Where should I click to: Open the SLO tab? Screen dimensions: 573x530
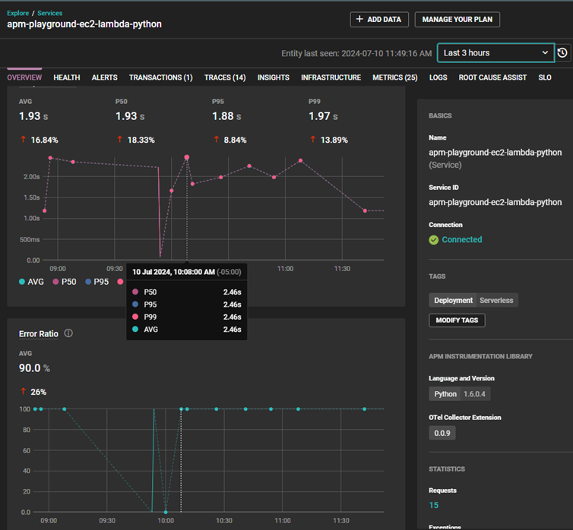[x=545, y=77]
